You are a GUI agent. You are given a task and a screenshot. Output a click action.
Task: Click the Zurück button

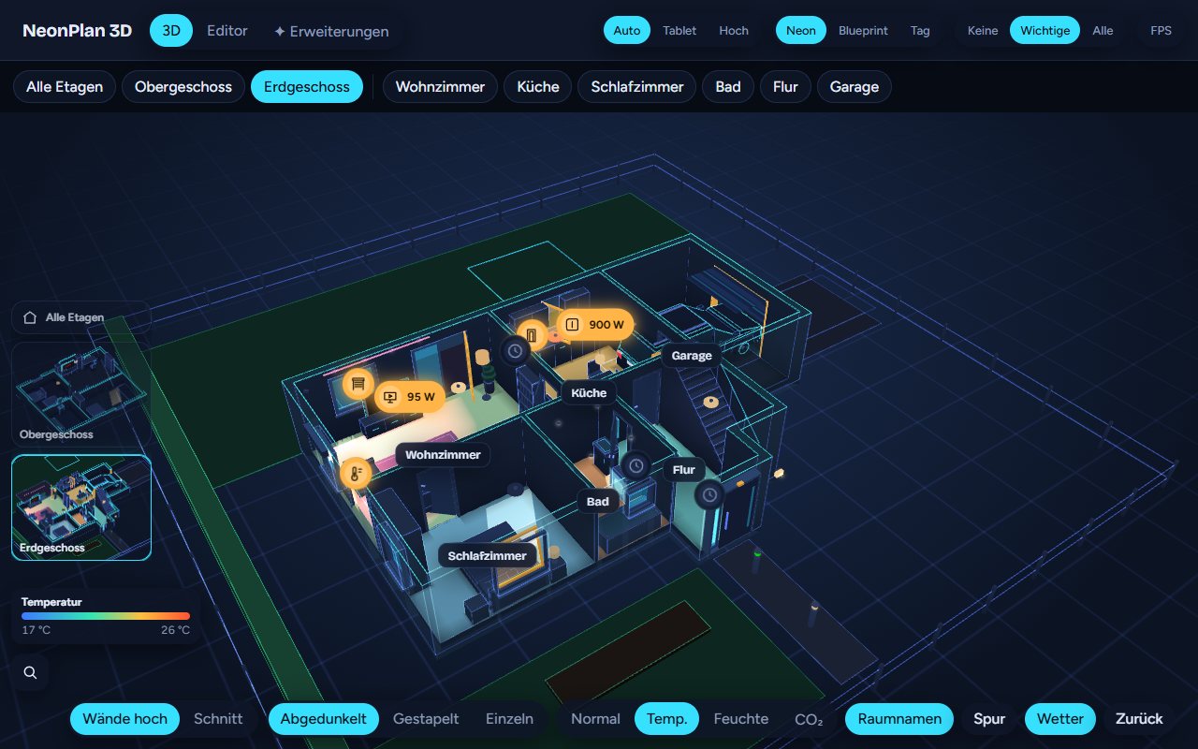pos(1139,719)
